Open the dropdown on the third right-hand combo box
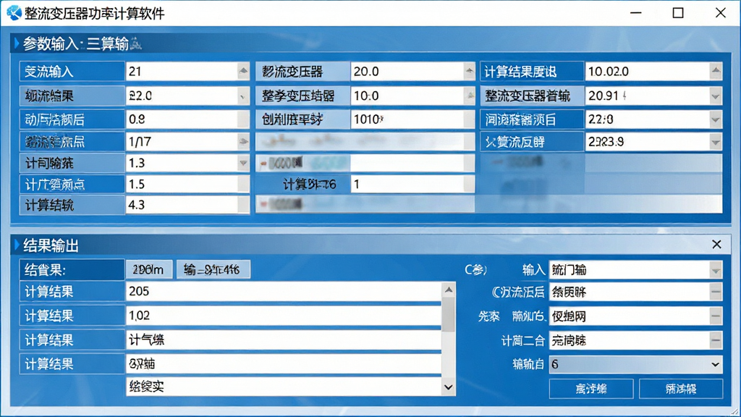The width and height of the screenshot is (741, 417). click(716, 316)
